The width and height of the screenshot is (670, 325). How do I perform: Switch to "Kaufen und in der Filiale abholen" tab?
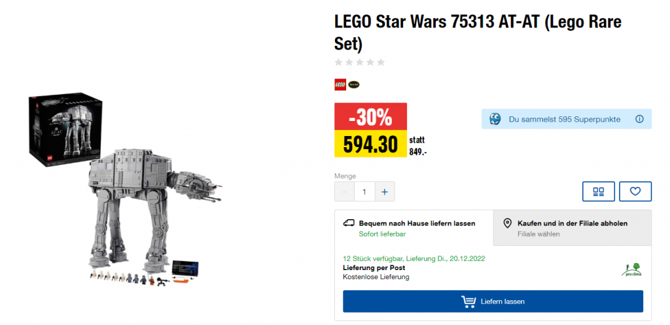573,228
